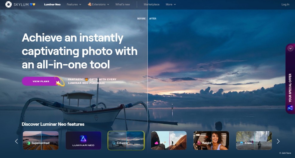This screenshot has height=158, width=295.
Task: Select the Sky AI feature thumbnail
Action: [169, 141]
